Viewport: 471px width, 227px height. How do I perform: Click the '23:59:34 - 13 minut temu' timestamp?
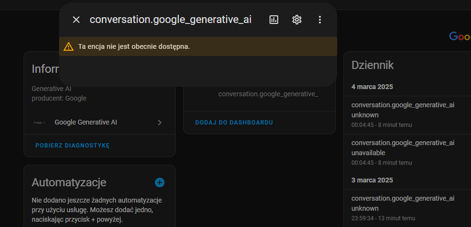(383, 218)
